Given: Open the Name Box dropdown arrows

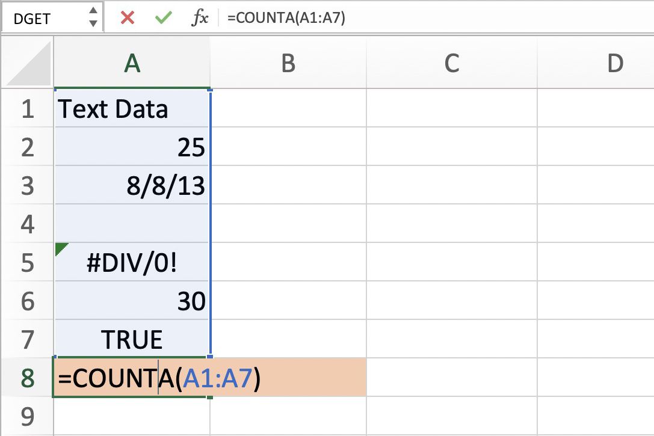Looking at the screenshot, I should 92,18.
